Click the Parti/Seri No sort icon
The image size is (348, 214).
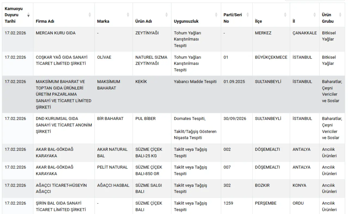point(248,15)
